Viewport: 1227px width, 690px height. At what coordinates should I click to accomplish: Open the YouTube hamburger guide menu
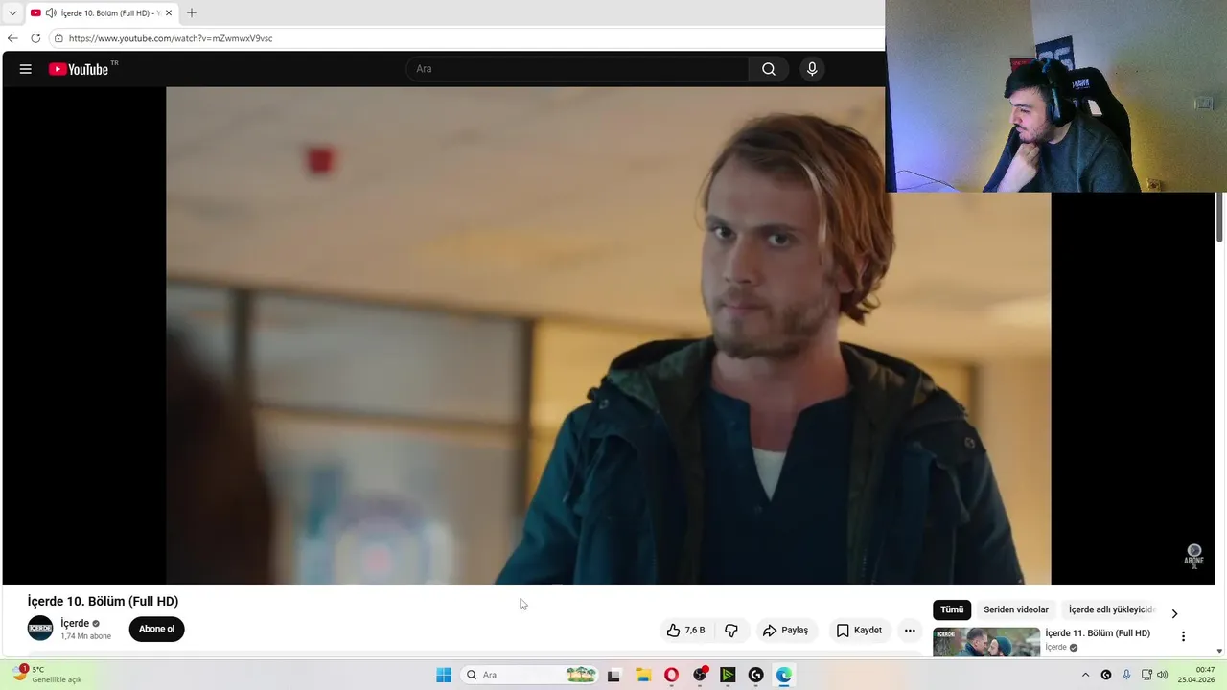[x=26, y=69]
